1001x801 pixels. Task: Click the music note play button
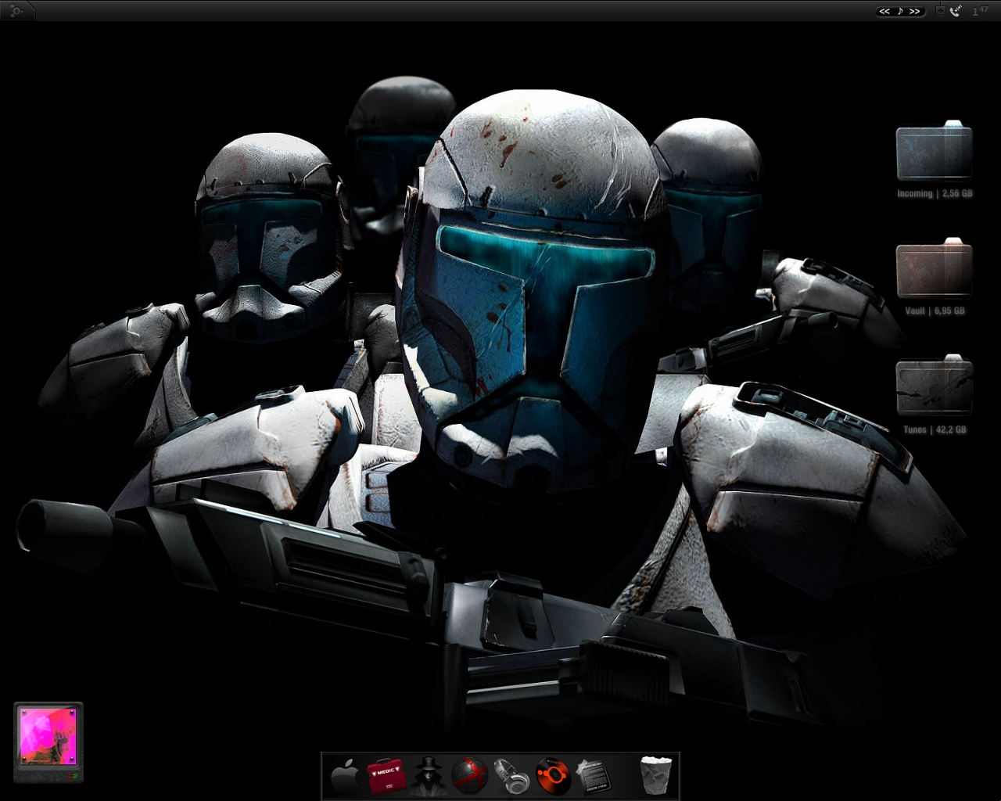pos(900,11)
